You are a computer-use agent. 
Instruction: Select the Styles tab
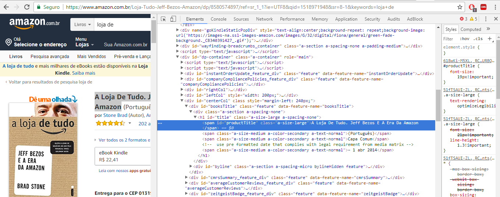(x=451, y=29)
